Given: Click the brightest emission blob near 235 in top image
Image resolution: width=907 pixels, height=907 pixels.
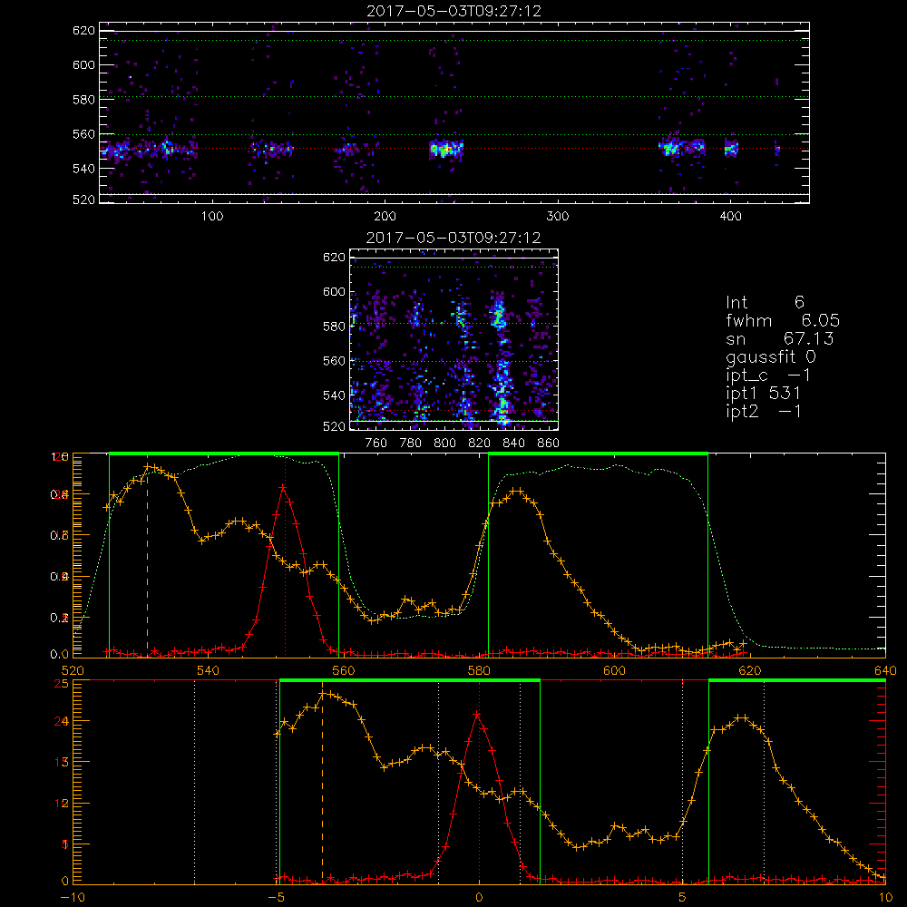Looking at the screenshot, I should (x=445, y=150).
